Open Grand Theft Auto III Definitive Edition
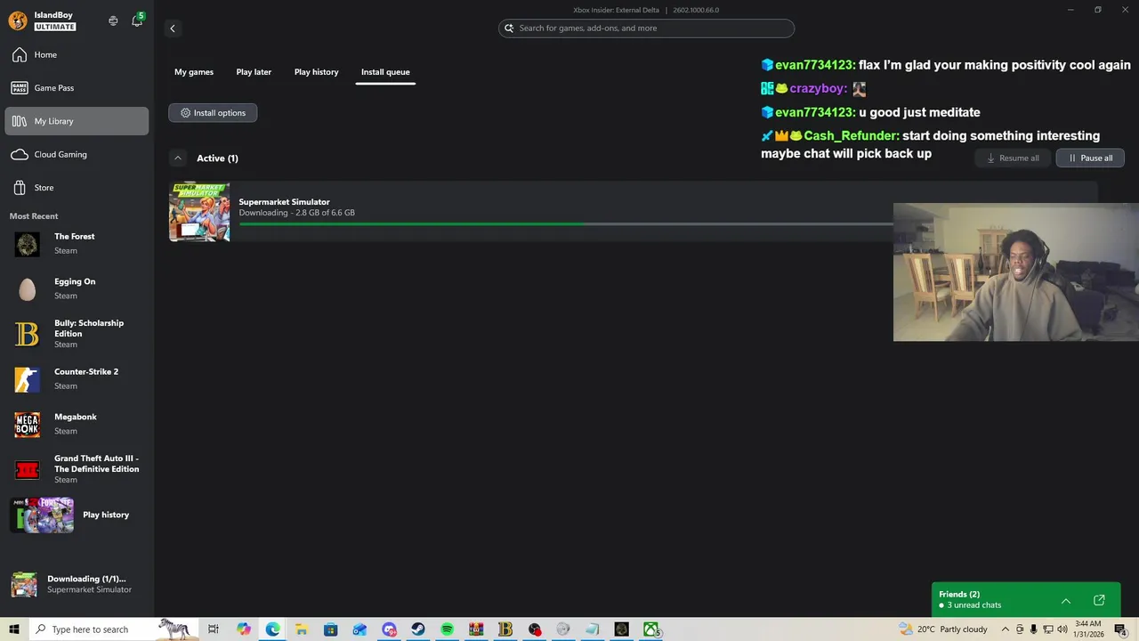Image resolution: width=1139 pixels, height=641 pixels. pyautogui.click(x=77, y=469)
